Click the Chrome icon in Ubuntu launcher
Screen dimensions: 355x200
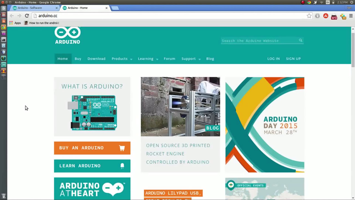tap(4, 27)
